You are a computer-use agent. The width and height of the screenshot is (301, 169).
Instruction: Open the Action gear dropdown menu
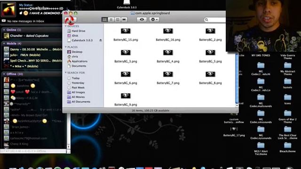[x=154, y=20]
